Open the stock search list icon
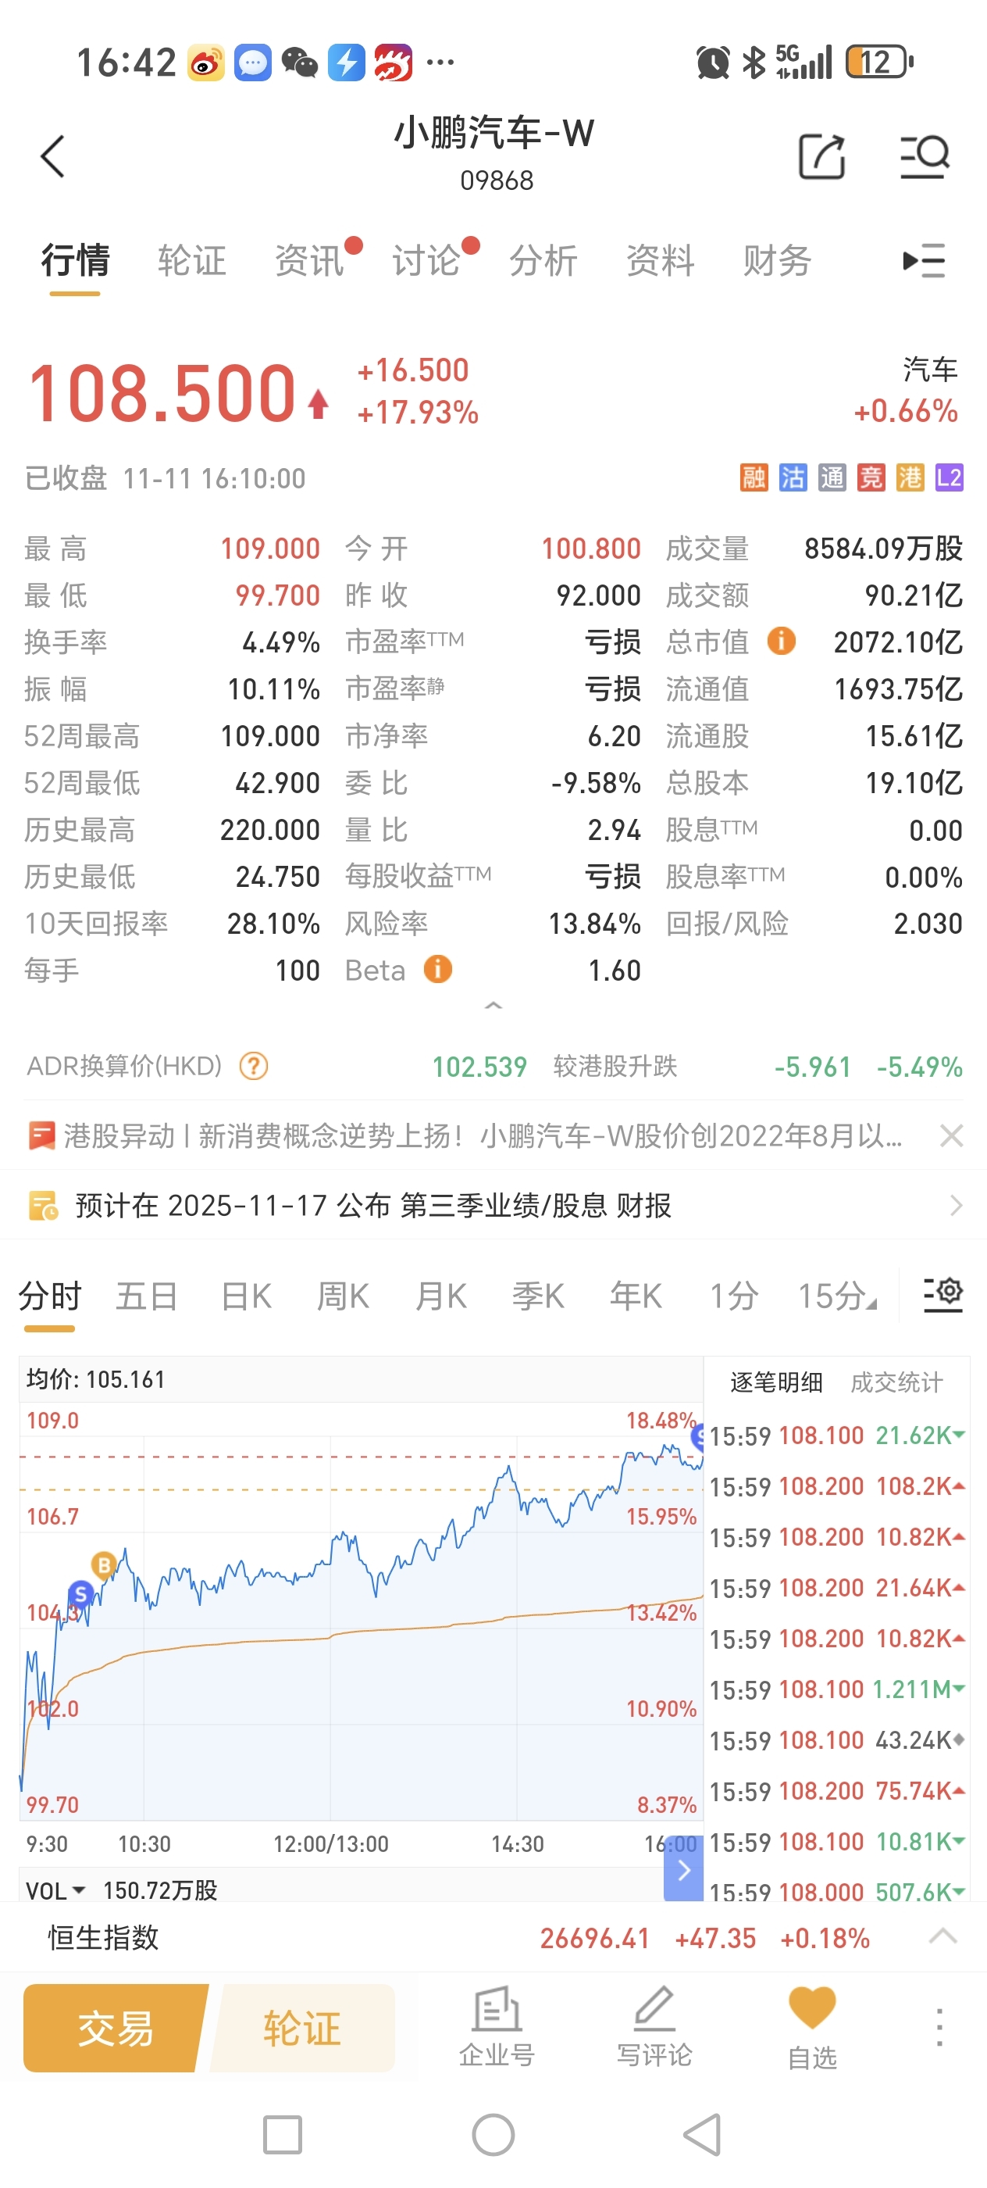The width and height of the screenshot is (987, 2188). click(925, 156)
